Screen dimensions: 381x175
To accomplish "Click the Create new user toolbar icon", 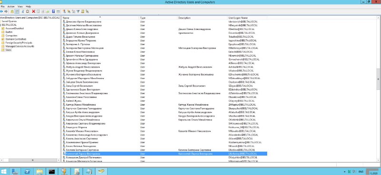I will pyautogui.click(x=64, y=11).
